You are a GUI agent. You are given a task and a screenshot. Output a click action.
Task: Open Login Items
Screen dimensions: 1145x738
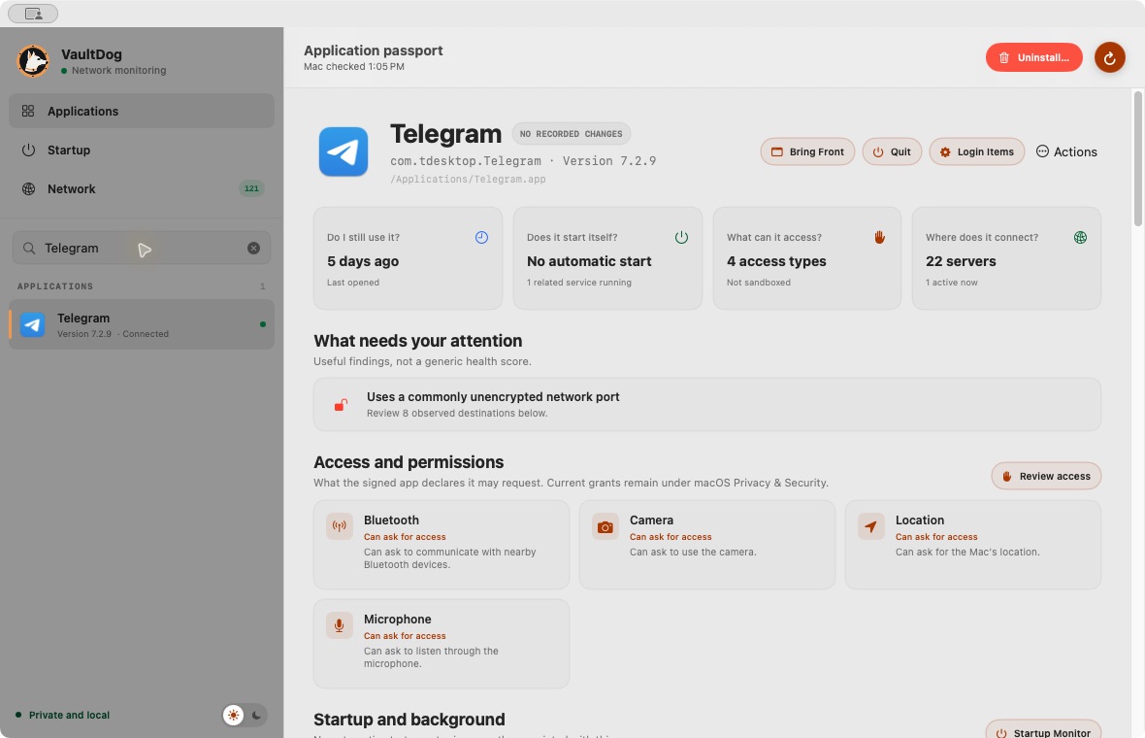point(976,152)
